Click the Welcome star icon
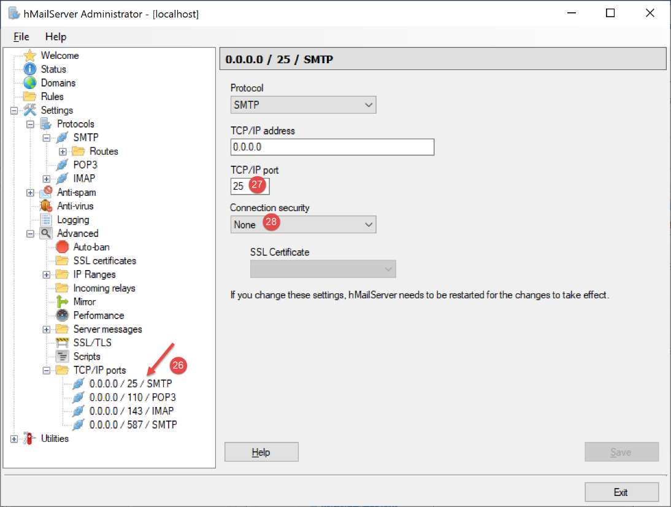 point(30,56)
